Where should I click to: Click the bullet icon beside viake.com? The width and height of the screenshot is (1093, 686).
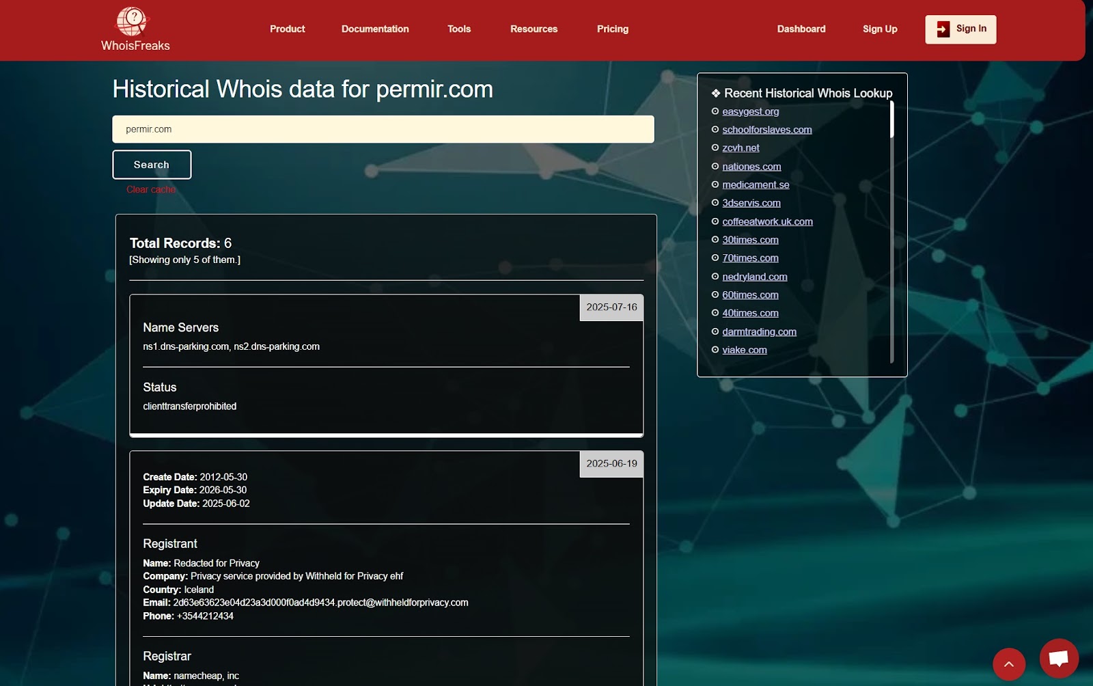715,350
